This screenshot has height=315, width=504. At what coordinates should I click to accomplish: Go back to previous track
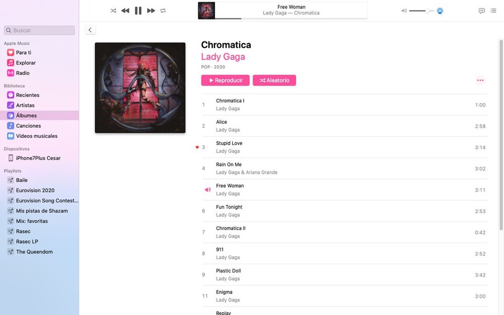pos(125,11)
